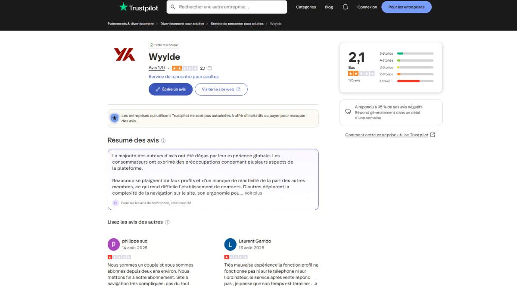Click the Wyylde company logo

coord(125,54)
